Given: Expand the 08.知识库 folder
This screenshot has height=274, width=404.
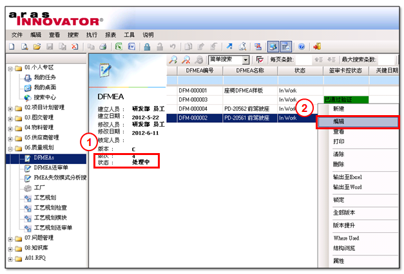Looking at the screenshot, I should click(x=10, y=248).
